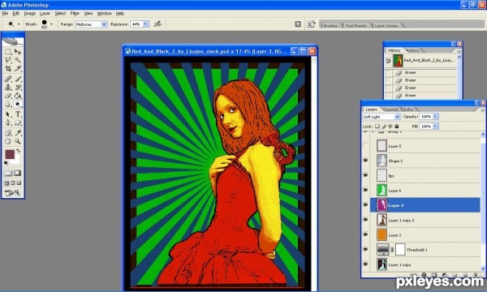Select the Magic Wand tool

(x=18, y=60)
